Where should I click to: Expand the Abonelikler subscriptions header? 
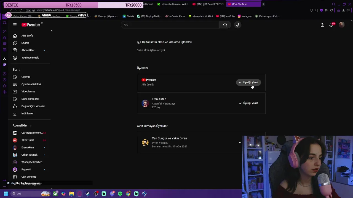22,125
